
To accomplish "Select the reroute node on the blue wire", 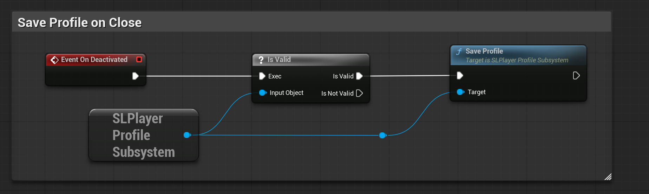I will (383, 135).
